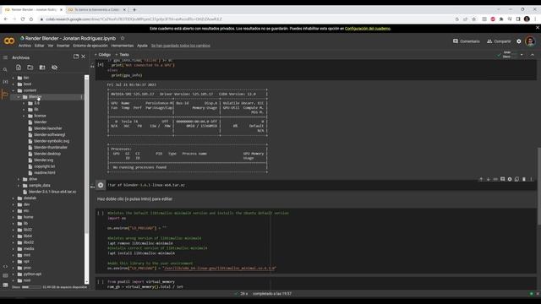The image size is (541, 304).
Task: Delete cell trash icon
Action: tap(524, 179)
